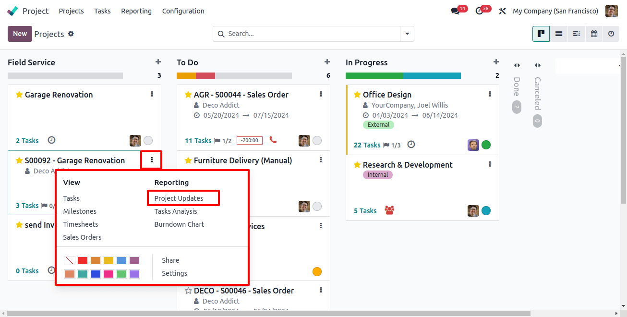Expand the folded Done column
Screen dimensions: 627x317
pos(517,65)
